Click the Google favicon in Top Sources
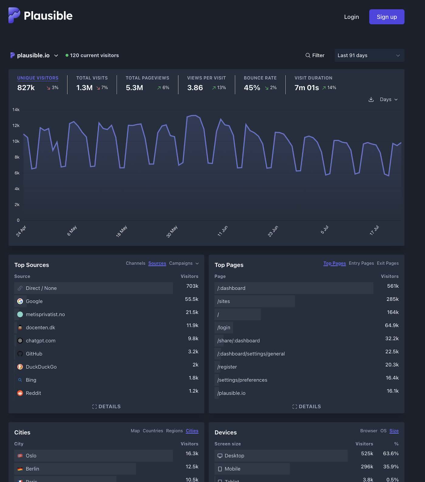425x482 pixels. 20,301
